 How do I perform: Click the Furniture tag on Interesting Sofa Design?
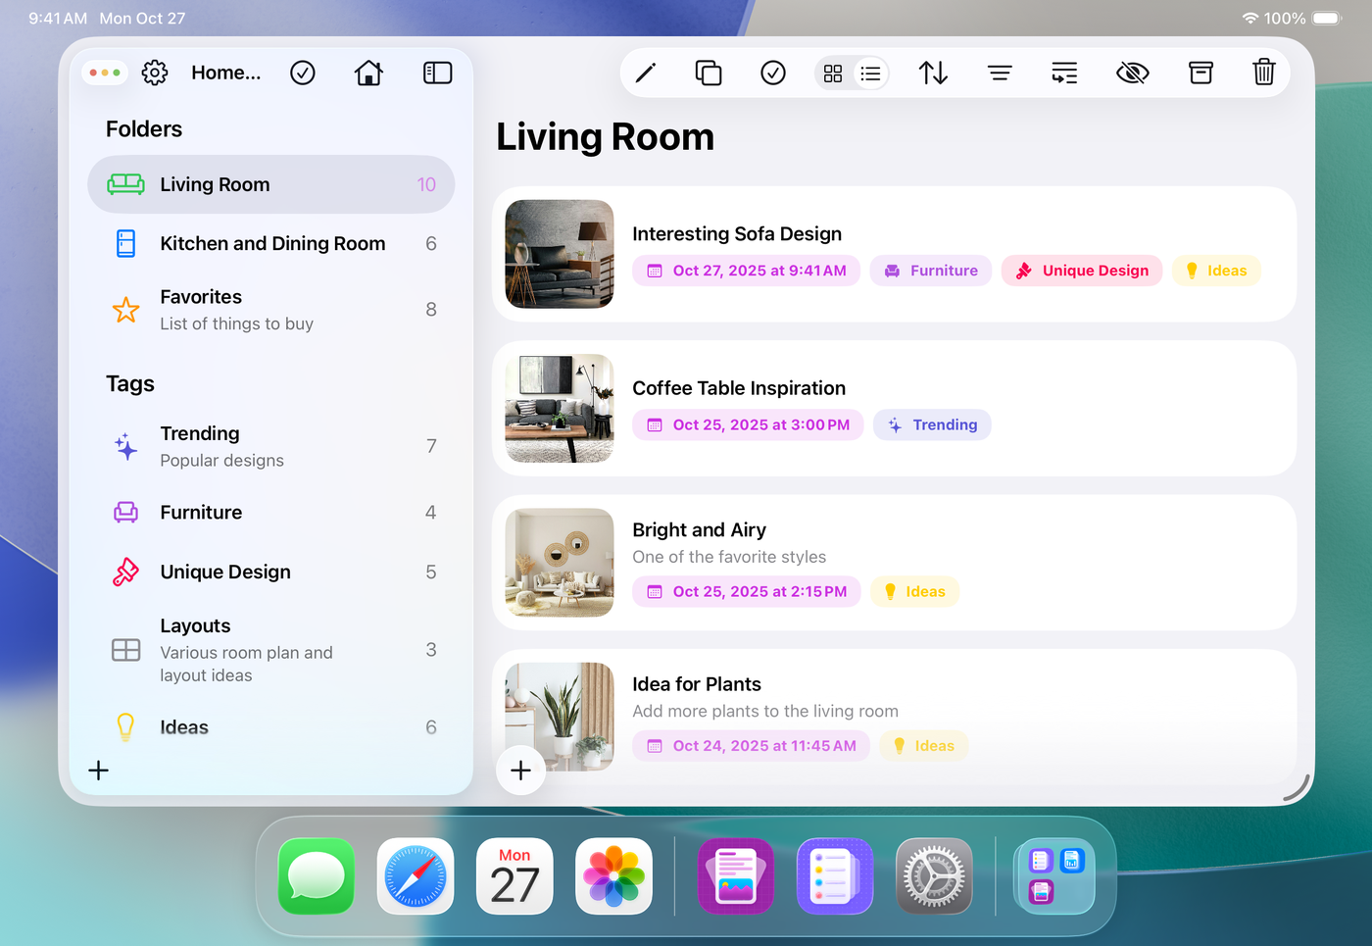tap(931, 271)
